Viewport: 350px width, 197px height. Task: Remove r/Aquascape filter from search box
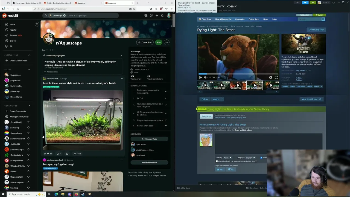click(x=65, y=16)
